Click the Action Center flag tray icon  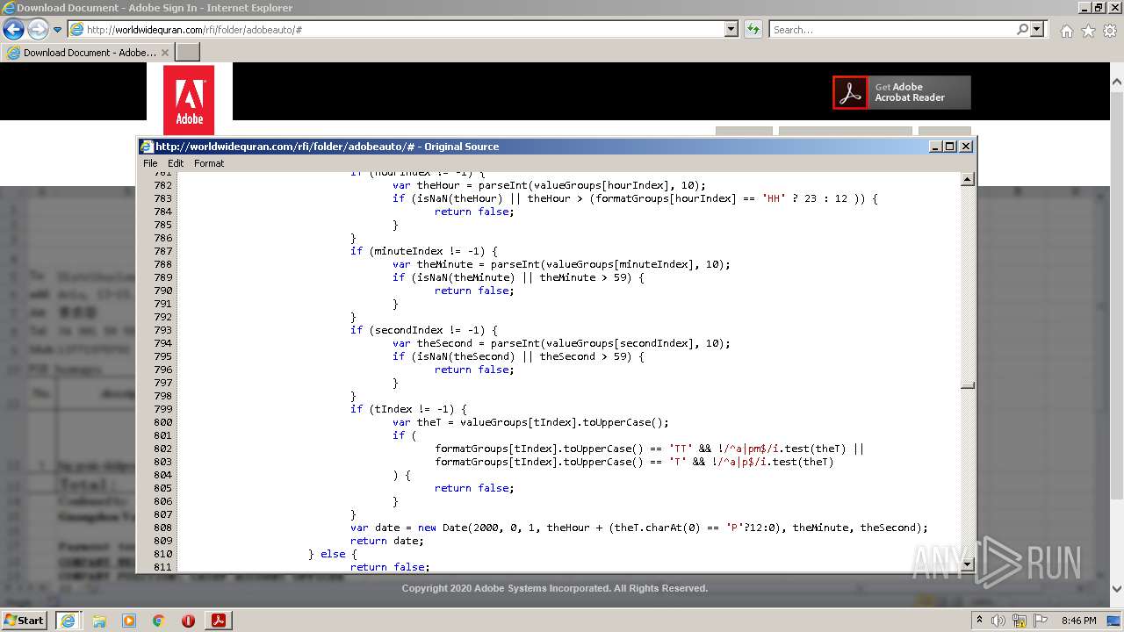(x=1040, y=621)
